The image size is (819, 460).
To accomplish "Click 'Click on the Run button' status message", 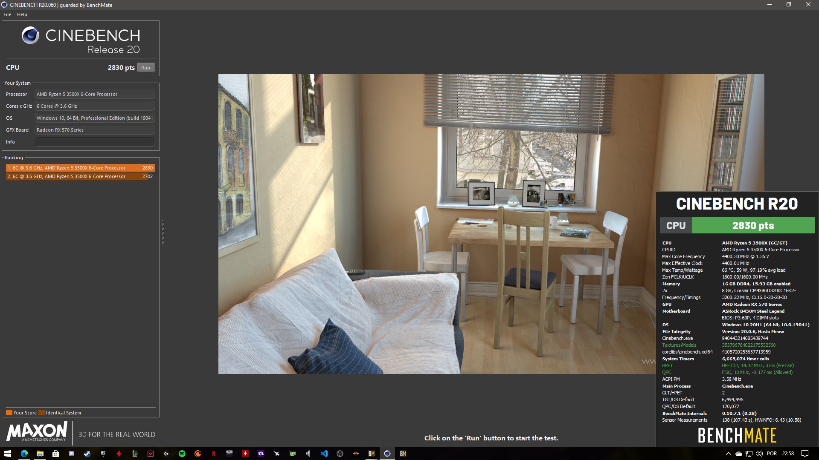I will 491,438.
